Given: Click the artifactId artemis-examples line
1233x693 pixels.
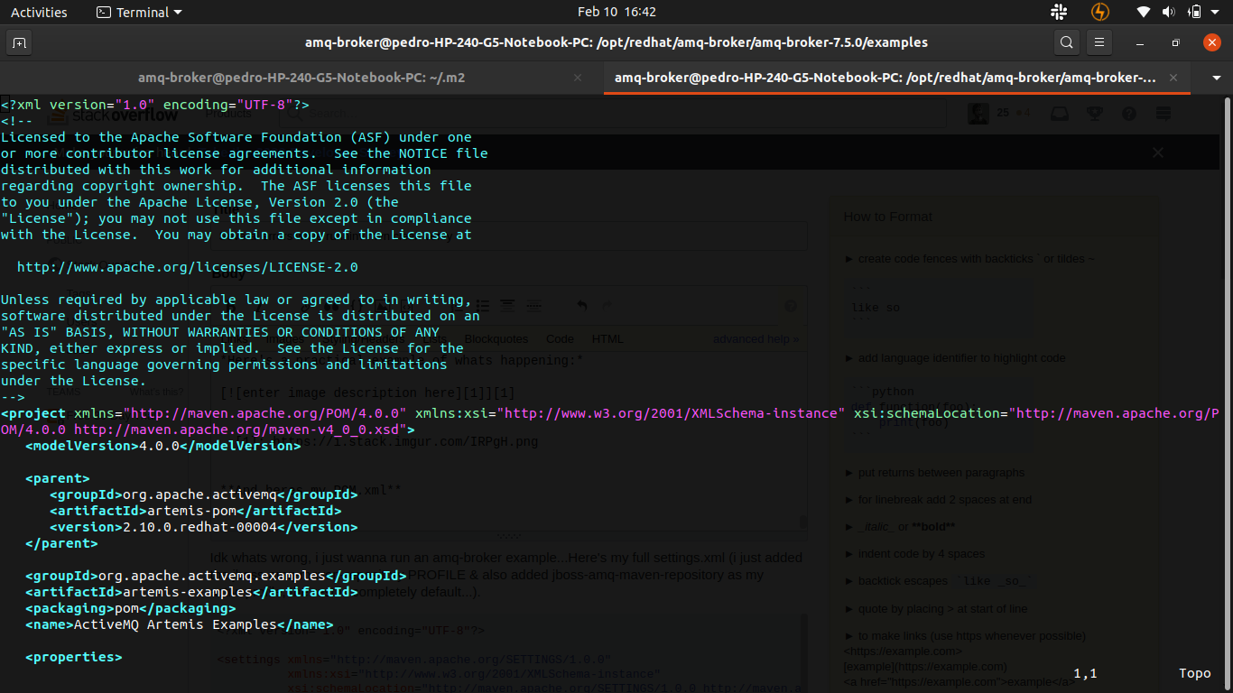Looking at the screenshot, I should [x=192, y=592].
